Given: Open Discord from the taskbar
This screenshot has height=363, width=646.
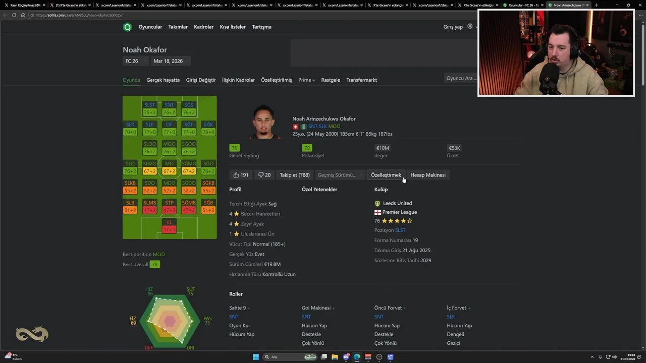Looking at the screenshot, I should [x=346, y=357].
